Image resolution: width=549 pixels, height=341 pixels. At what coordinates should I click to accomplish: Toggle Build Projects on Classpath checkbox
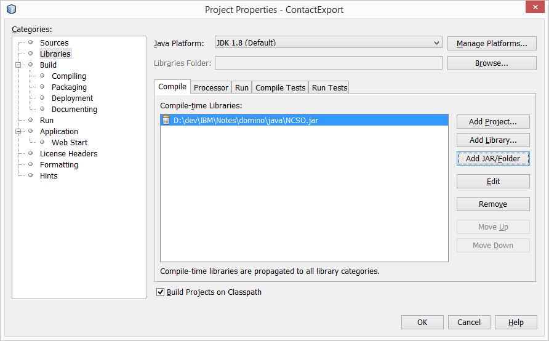click(x=161, y=292)
